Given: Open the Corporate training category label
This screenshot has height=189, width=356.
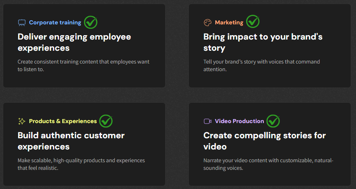Looking at the screenshot, I should coord(55,23).
